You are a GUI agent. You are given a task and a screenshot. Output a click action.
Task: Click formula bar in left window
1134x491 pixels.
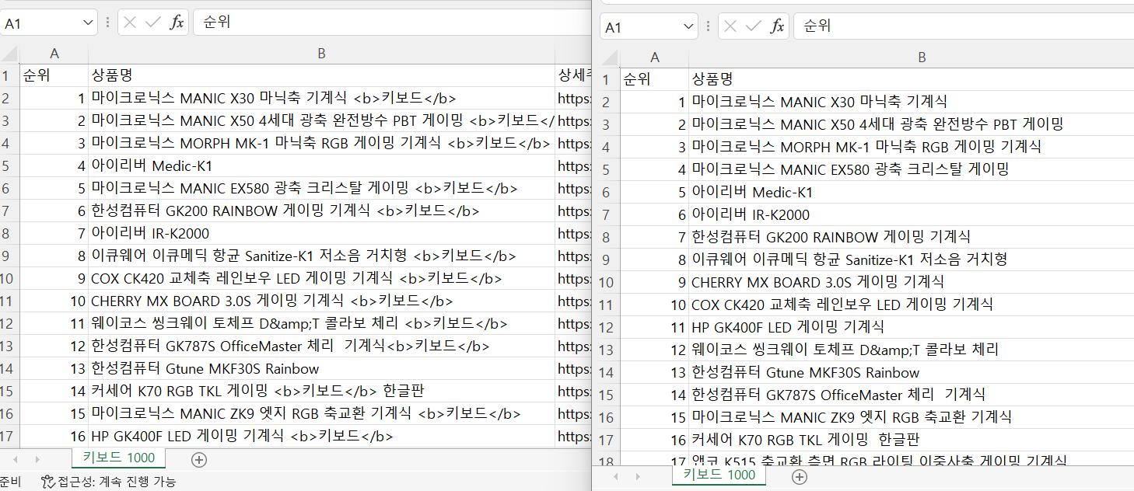click(392, 23)
